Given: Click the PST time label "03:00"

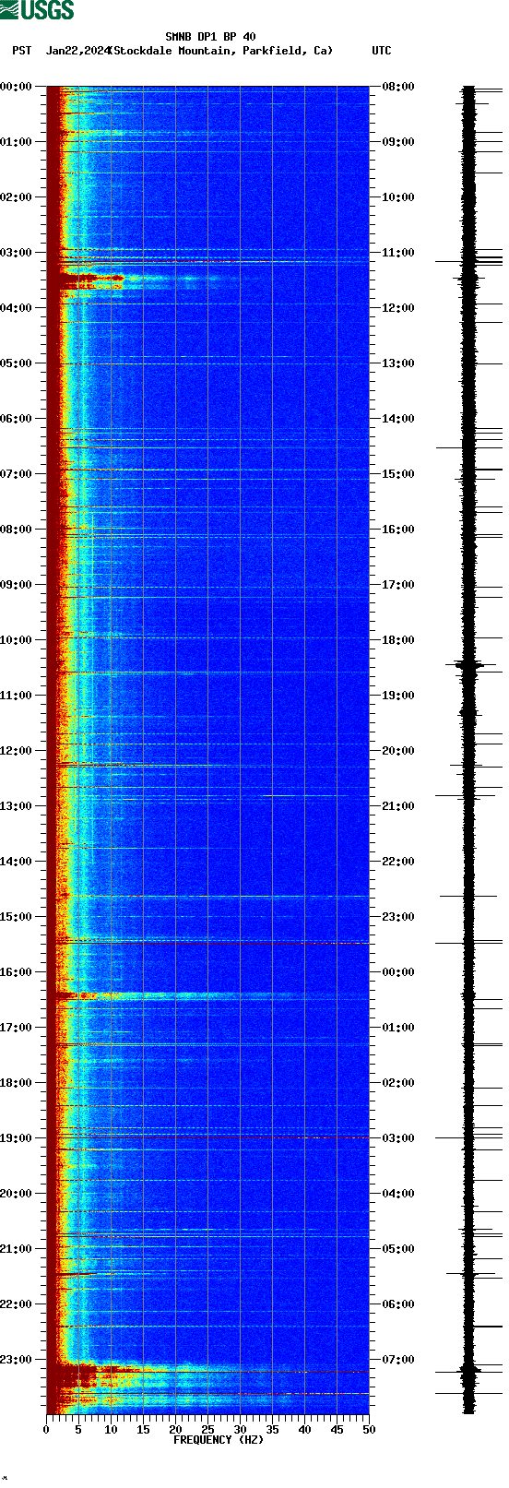Looking at the screenshot, I should pos(17,253).
